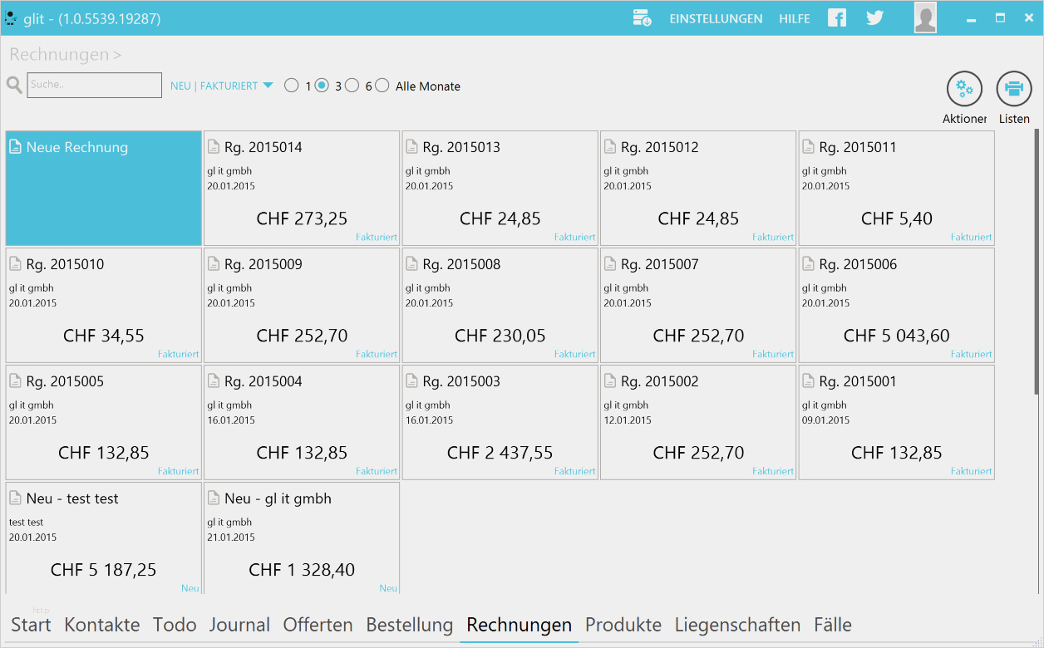Click the amount CHF 230,05
The height and width of the screenshot is (648, 1044).
(x=500, y=336)
